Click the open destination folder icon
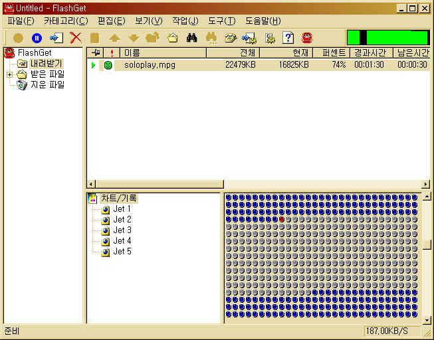This screenshot has height=340, width=434. tap(172, 38)
